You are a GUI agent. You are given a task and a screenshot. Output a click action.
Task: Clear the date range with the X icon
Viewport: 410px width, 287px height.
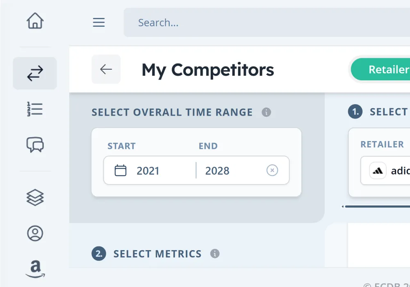(272, 170)
